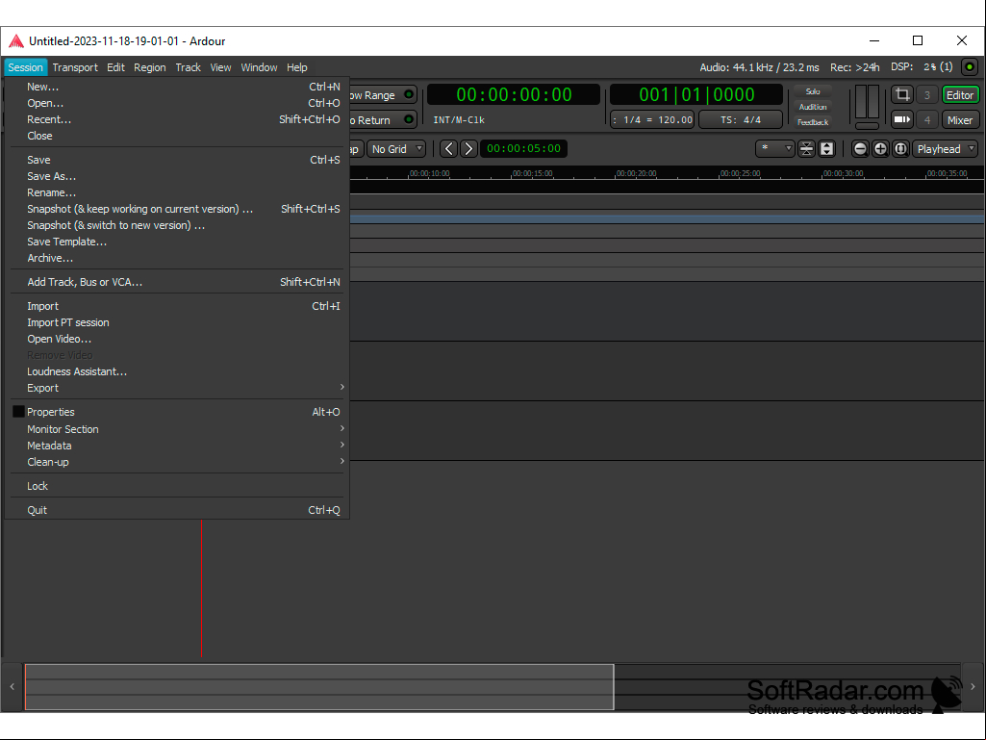Expand the Metadata submenu
Screen dimensions: 986x740
[x=177, y=446]
